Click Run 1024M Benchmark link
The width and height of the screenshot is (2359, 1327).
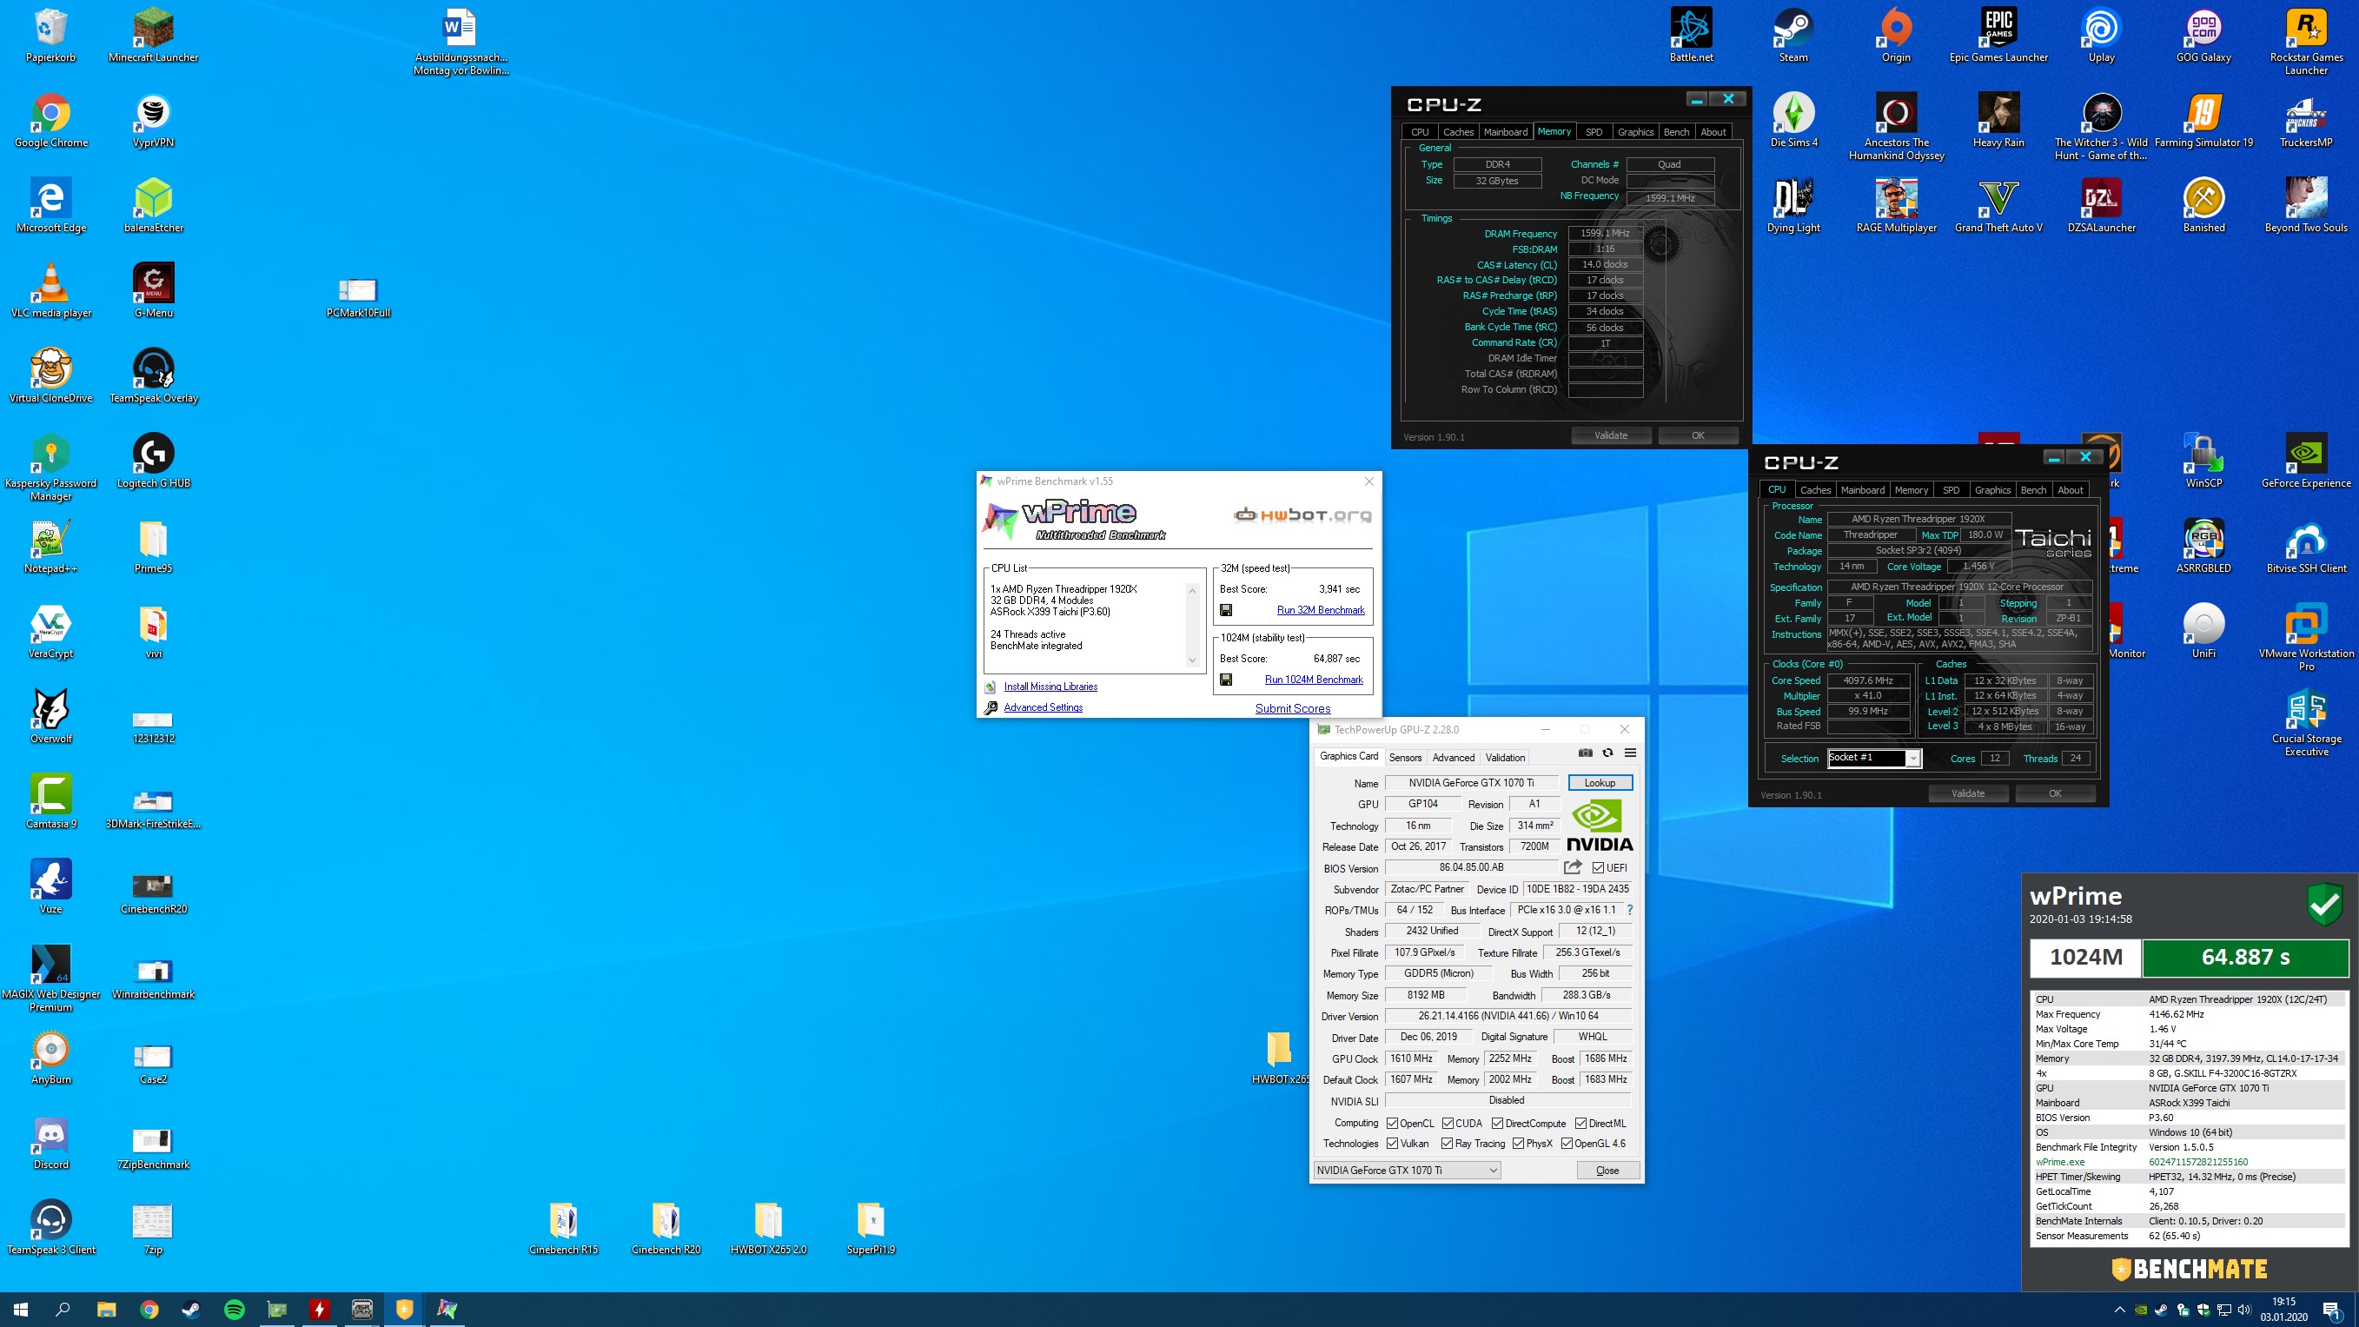(1313, 680)
